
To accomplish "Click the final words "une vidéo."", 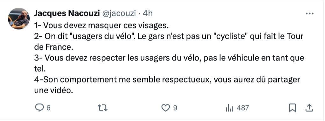I will pyautogui.click(x=54, y=90).
